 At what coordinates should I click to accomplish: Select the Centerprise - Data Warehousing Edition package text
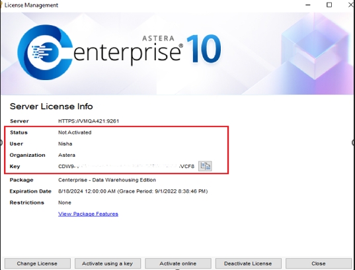point(107,180)
